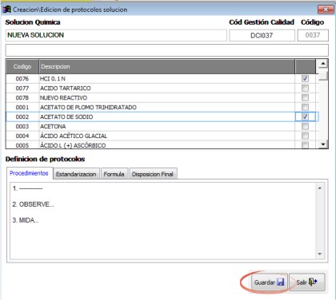Viewport: 336px width, 300px height.
Task: Check the ACETATO DE PLOMO TRIHIDRATADO checkbox
Action: click(x=305, y=107)
